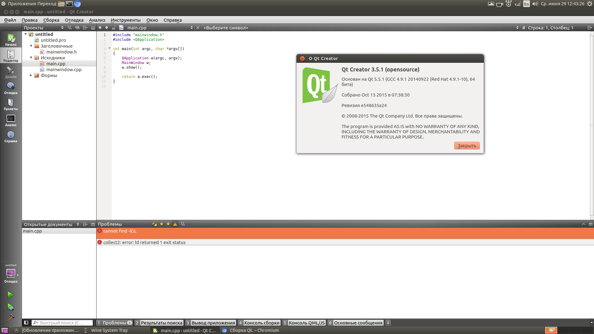This screenshot has height=334, width=594.
Task: Collapse the untitled project tree node
Action: [26, 34]
